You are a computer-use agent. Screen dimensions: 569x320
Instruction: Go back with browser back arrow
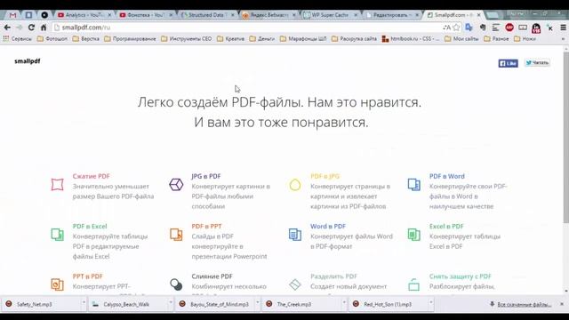[7, 28]
